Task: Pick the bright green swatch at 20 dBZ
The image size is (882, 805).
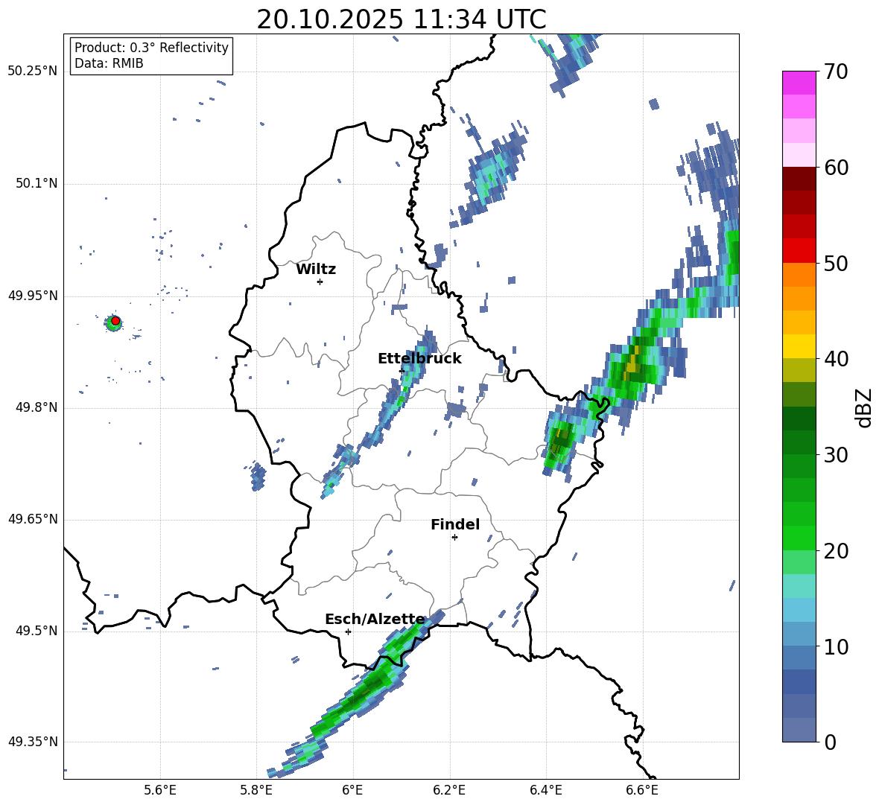Action: click(x=799, y=538)
